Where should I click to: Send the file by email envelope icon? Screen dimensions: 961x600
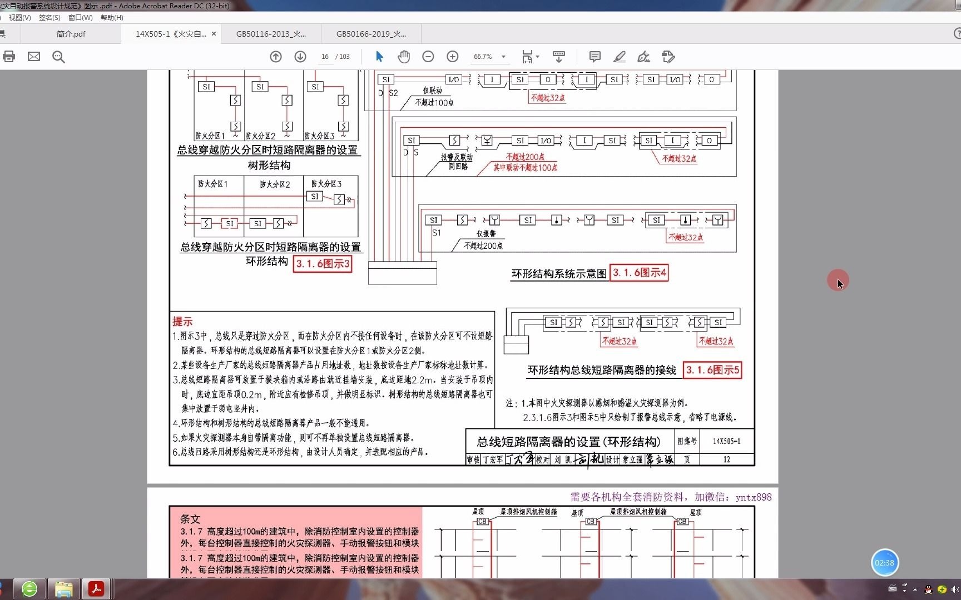[34, 57]
